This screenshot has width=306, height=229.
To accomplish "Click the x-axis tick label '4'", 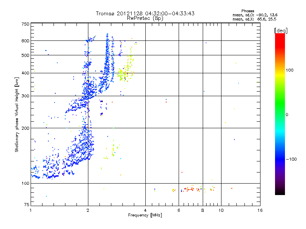I will tap(145, 210).
